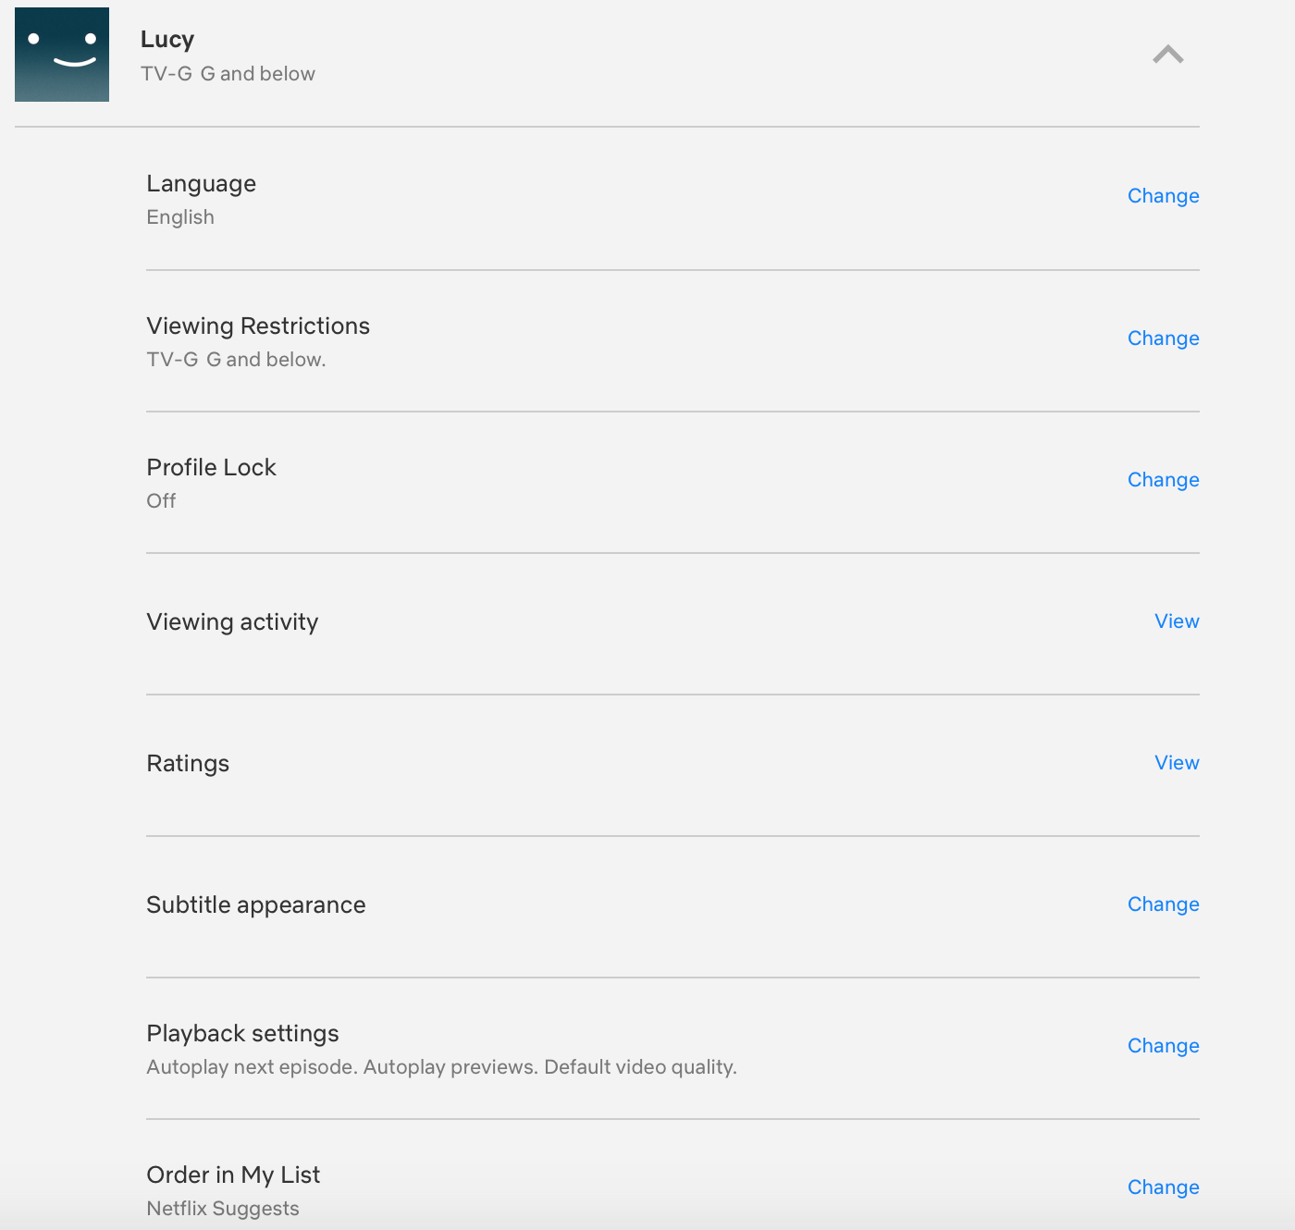View the Viewing activity
The width and height of the screenshot is (1295, 1230).
point(1177,621)
